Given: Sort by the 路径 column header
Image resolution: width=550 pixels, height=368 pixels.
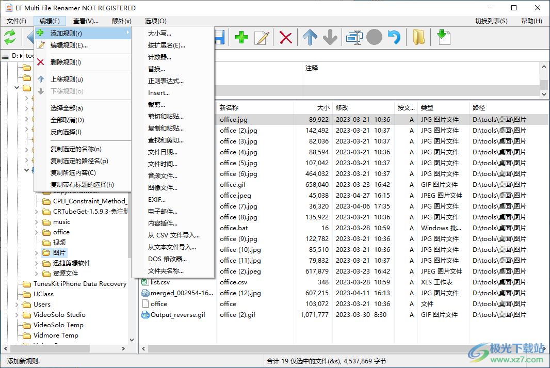Looking at the screenshot, I should point(509,108).
